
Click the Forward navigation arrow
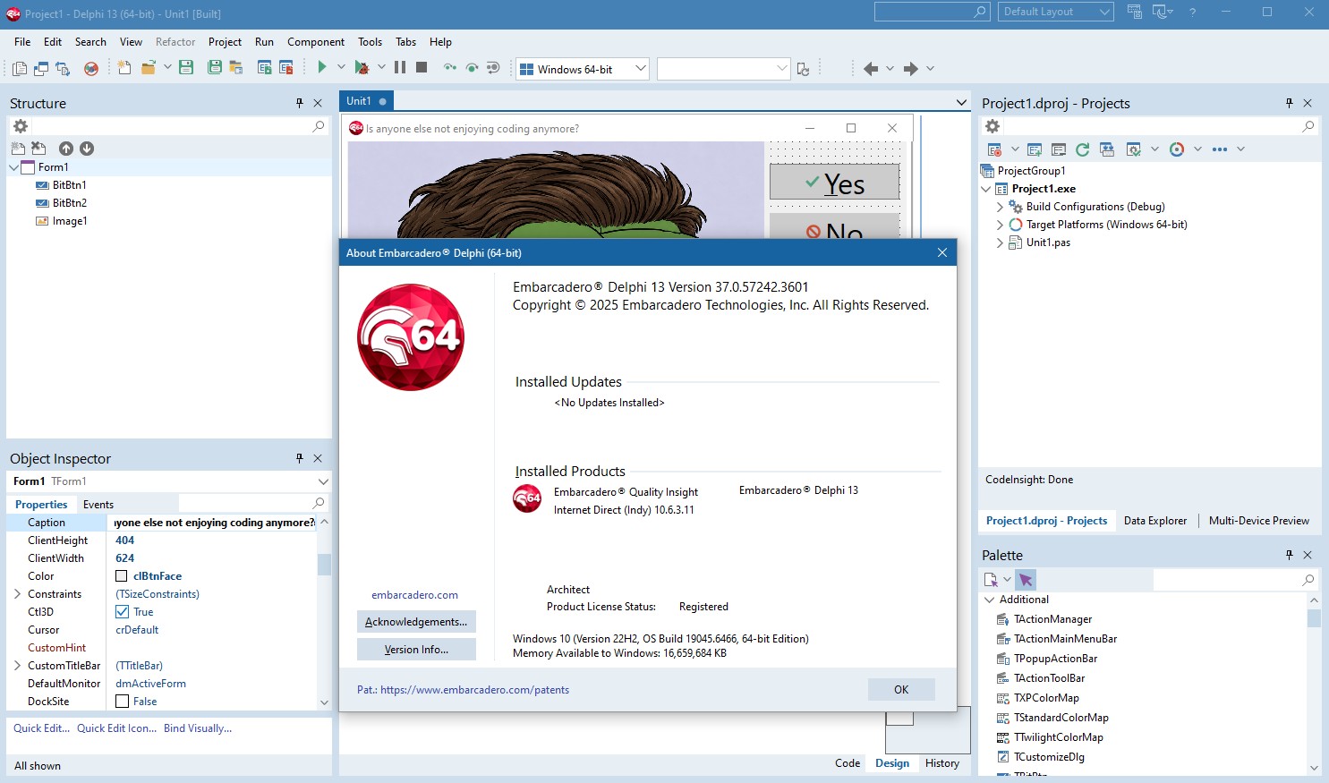point(911,69)
